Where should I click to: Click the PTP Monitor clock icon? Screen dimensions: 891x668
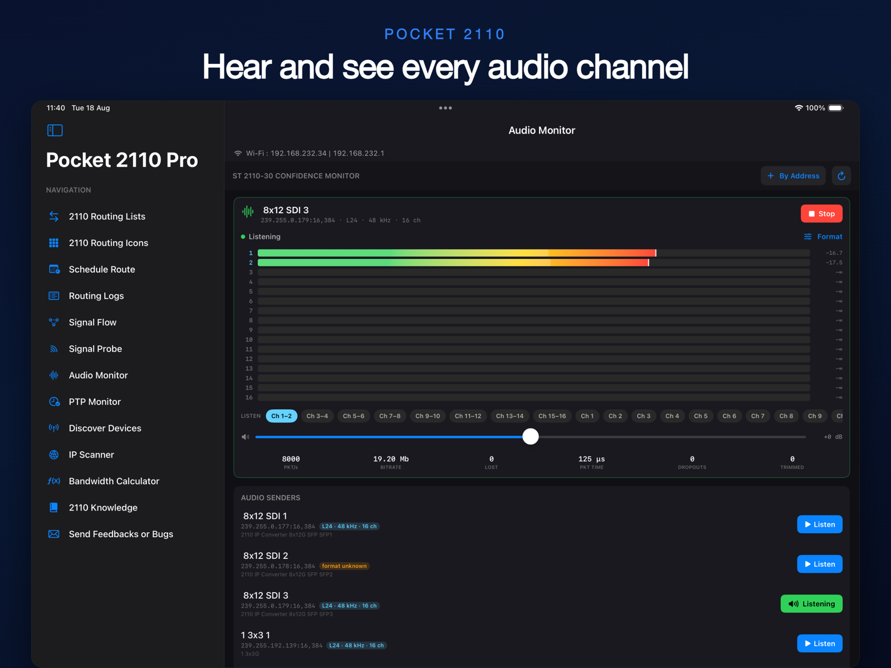54,402
